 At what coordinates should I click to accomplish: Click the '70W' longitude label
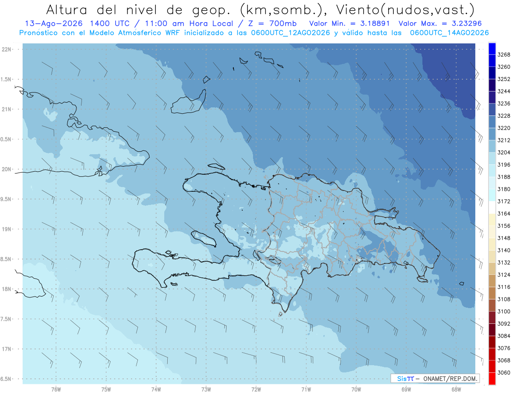[x=356, y=389]
